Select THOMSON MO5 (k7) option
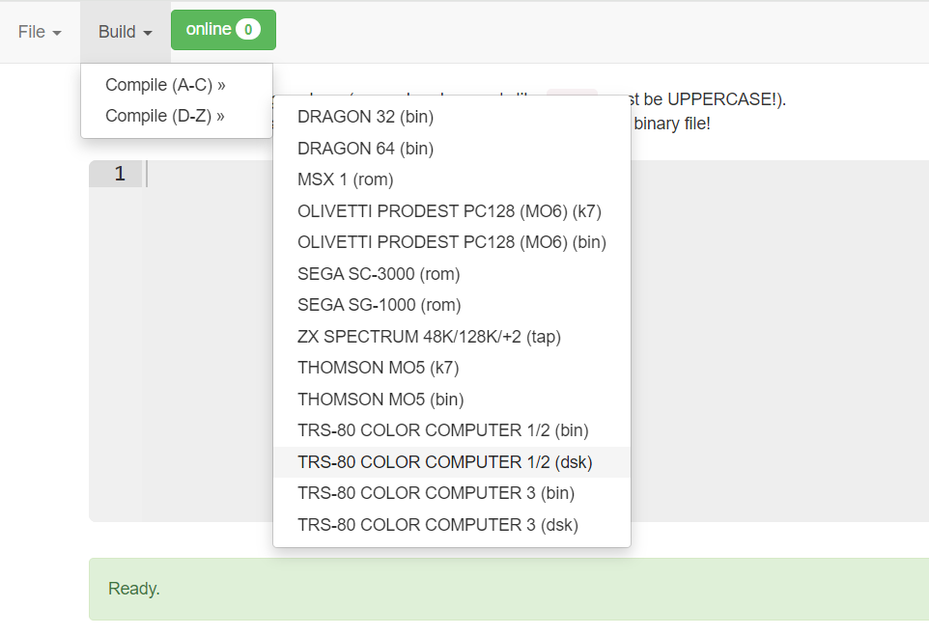 pyautogui.click(x=378, y=368)
